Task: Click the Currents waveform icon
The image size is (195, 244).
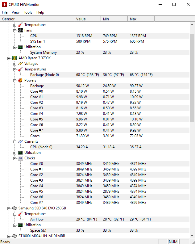Action: point(20,141)
